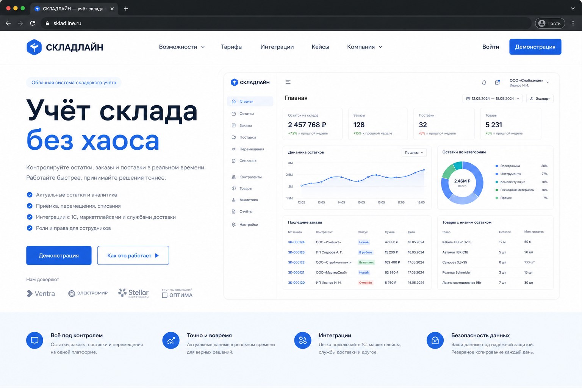The image size is (582, 388).
Task: Click the Как это работает button
Action: [x=133, y=255]
